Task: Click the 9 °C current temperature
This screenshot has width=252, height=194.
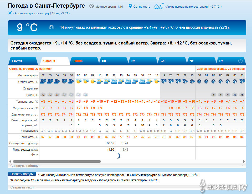Action: (x=27, y=27)
